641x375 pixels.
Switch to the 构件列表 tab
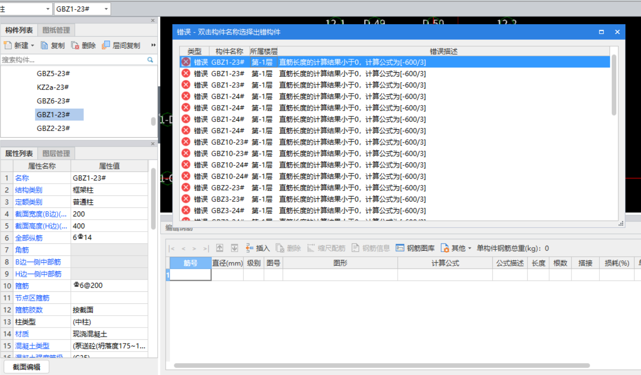coord(19,30)
